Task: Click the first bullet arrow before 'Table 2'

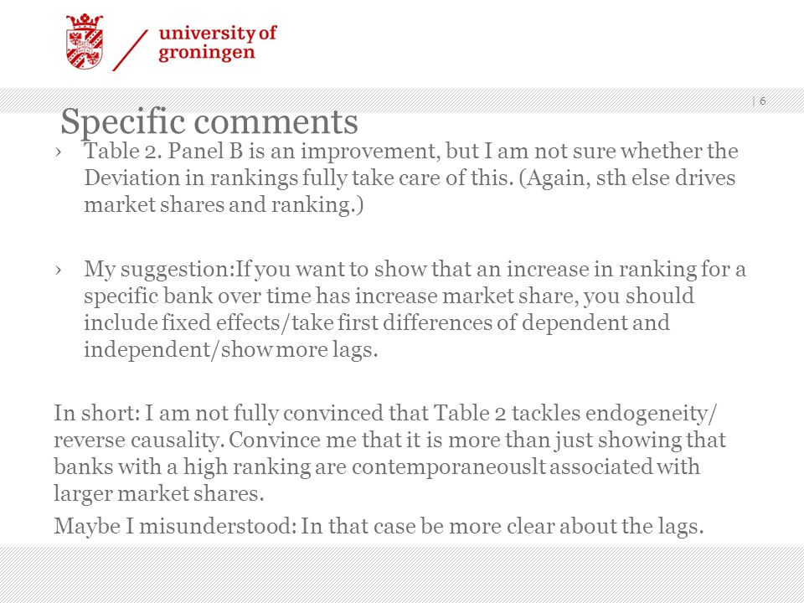Action: (x=59, y=152)
